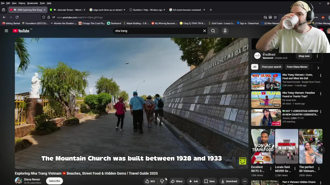The height and width of the screenshot is (185, 330).
Task: Dislike the video with thumbs-down
Action: click(x=162, y=181)
